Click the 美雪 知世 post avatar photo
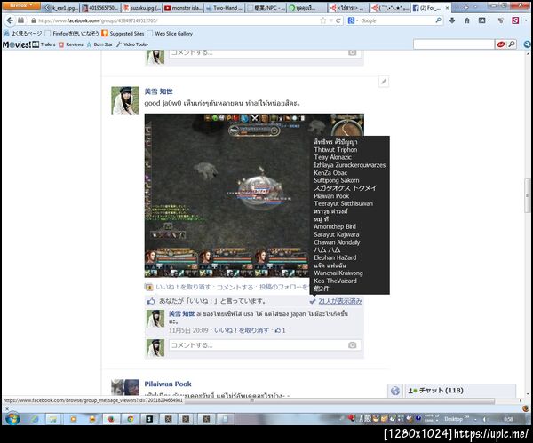 pos(125,100)
